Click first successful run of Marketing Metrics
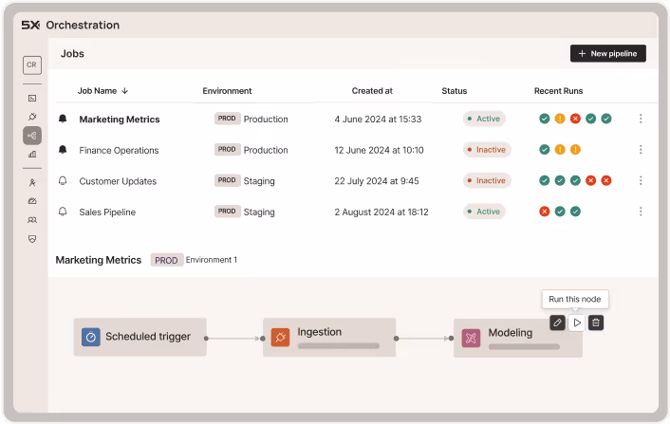This screenshot has height=424, width=670. point(544,119)
